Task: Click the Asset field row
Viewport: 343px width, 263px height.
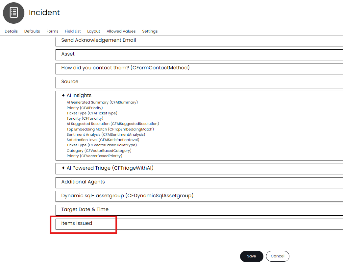Action: click(x=68, y=54)
